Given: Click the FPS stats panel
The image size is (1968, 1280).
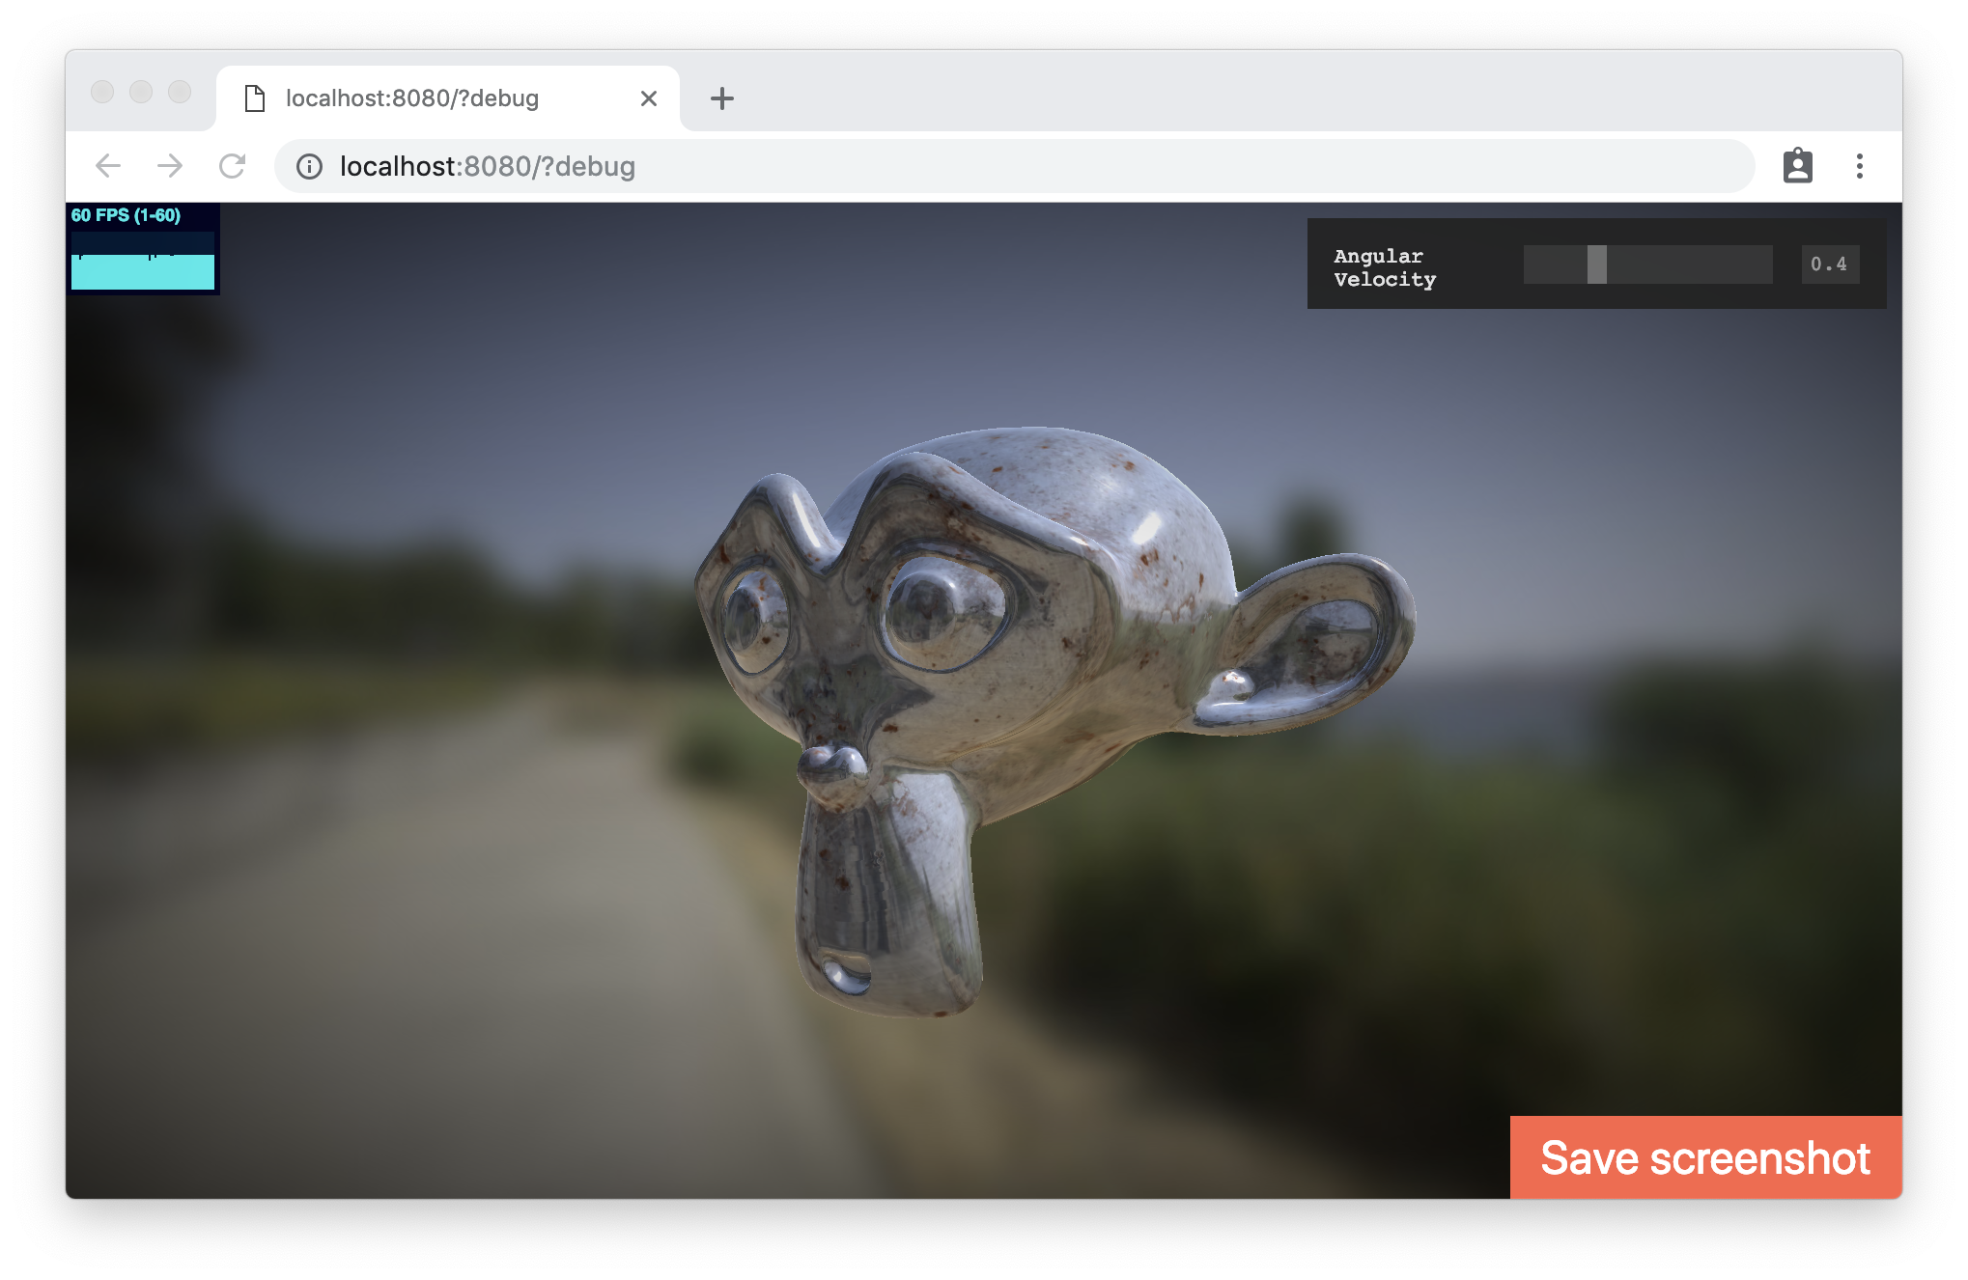Looking at the screenshot, I should click(126, 215).
